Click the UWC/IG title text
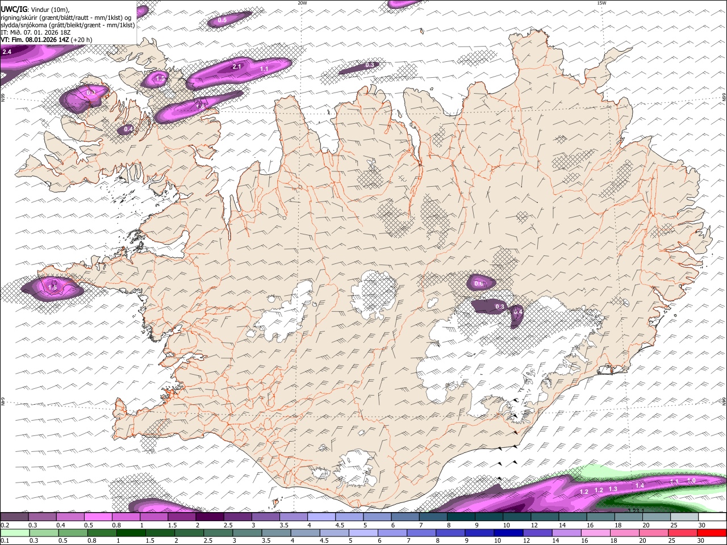The height and width of the screenshot is (545, 727). coord(14,10)
